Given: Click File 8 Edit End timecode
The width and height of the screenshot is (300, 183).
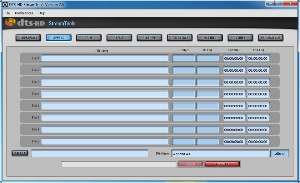Looking at the screenshot, I should pyautogui.click(x=258, y=141).
